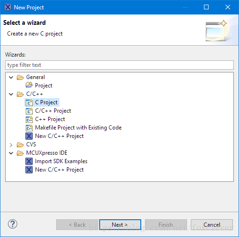Screen dimensions: 239x237
Task: Select the CVS folder label
Action: point(31,144)
